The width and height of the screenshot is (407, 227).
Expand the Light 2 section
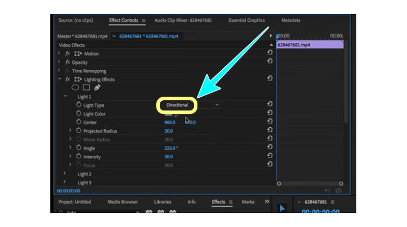point(65,174)
